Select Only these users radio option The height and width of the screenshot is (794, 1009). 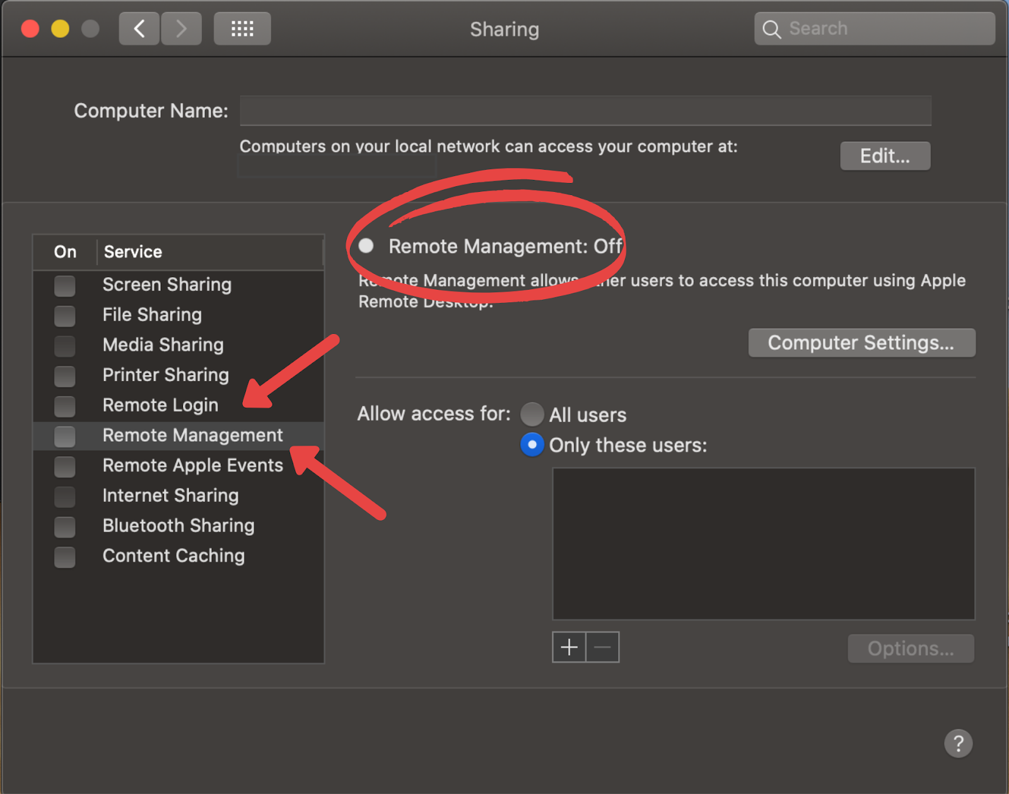click(x=532, y=445)
